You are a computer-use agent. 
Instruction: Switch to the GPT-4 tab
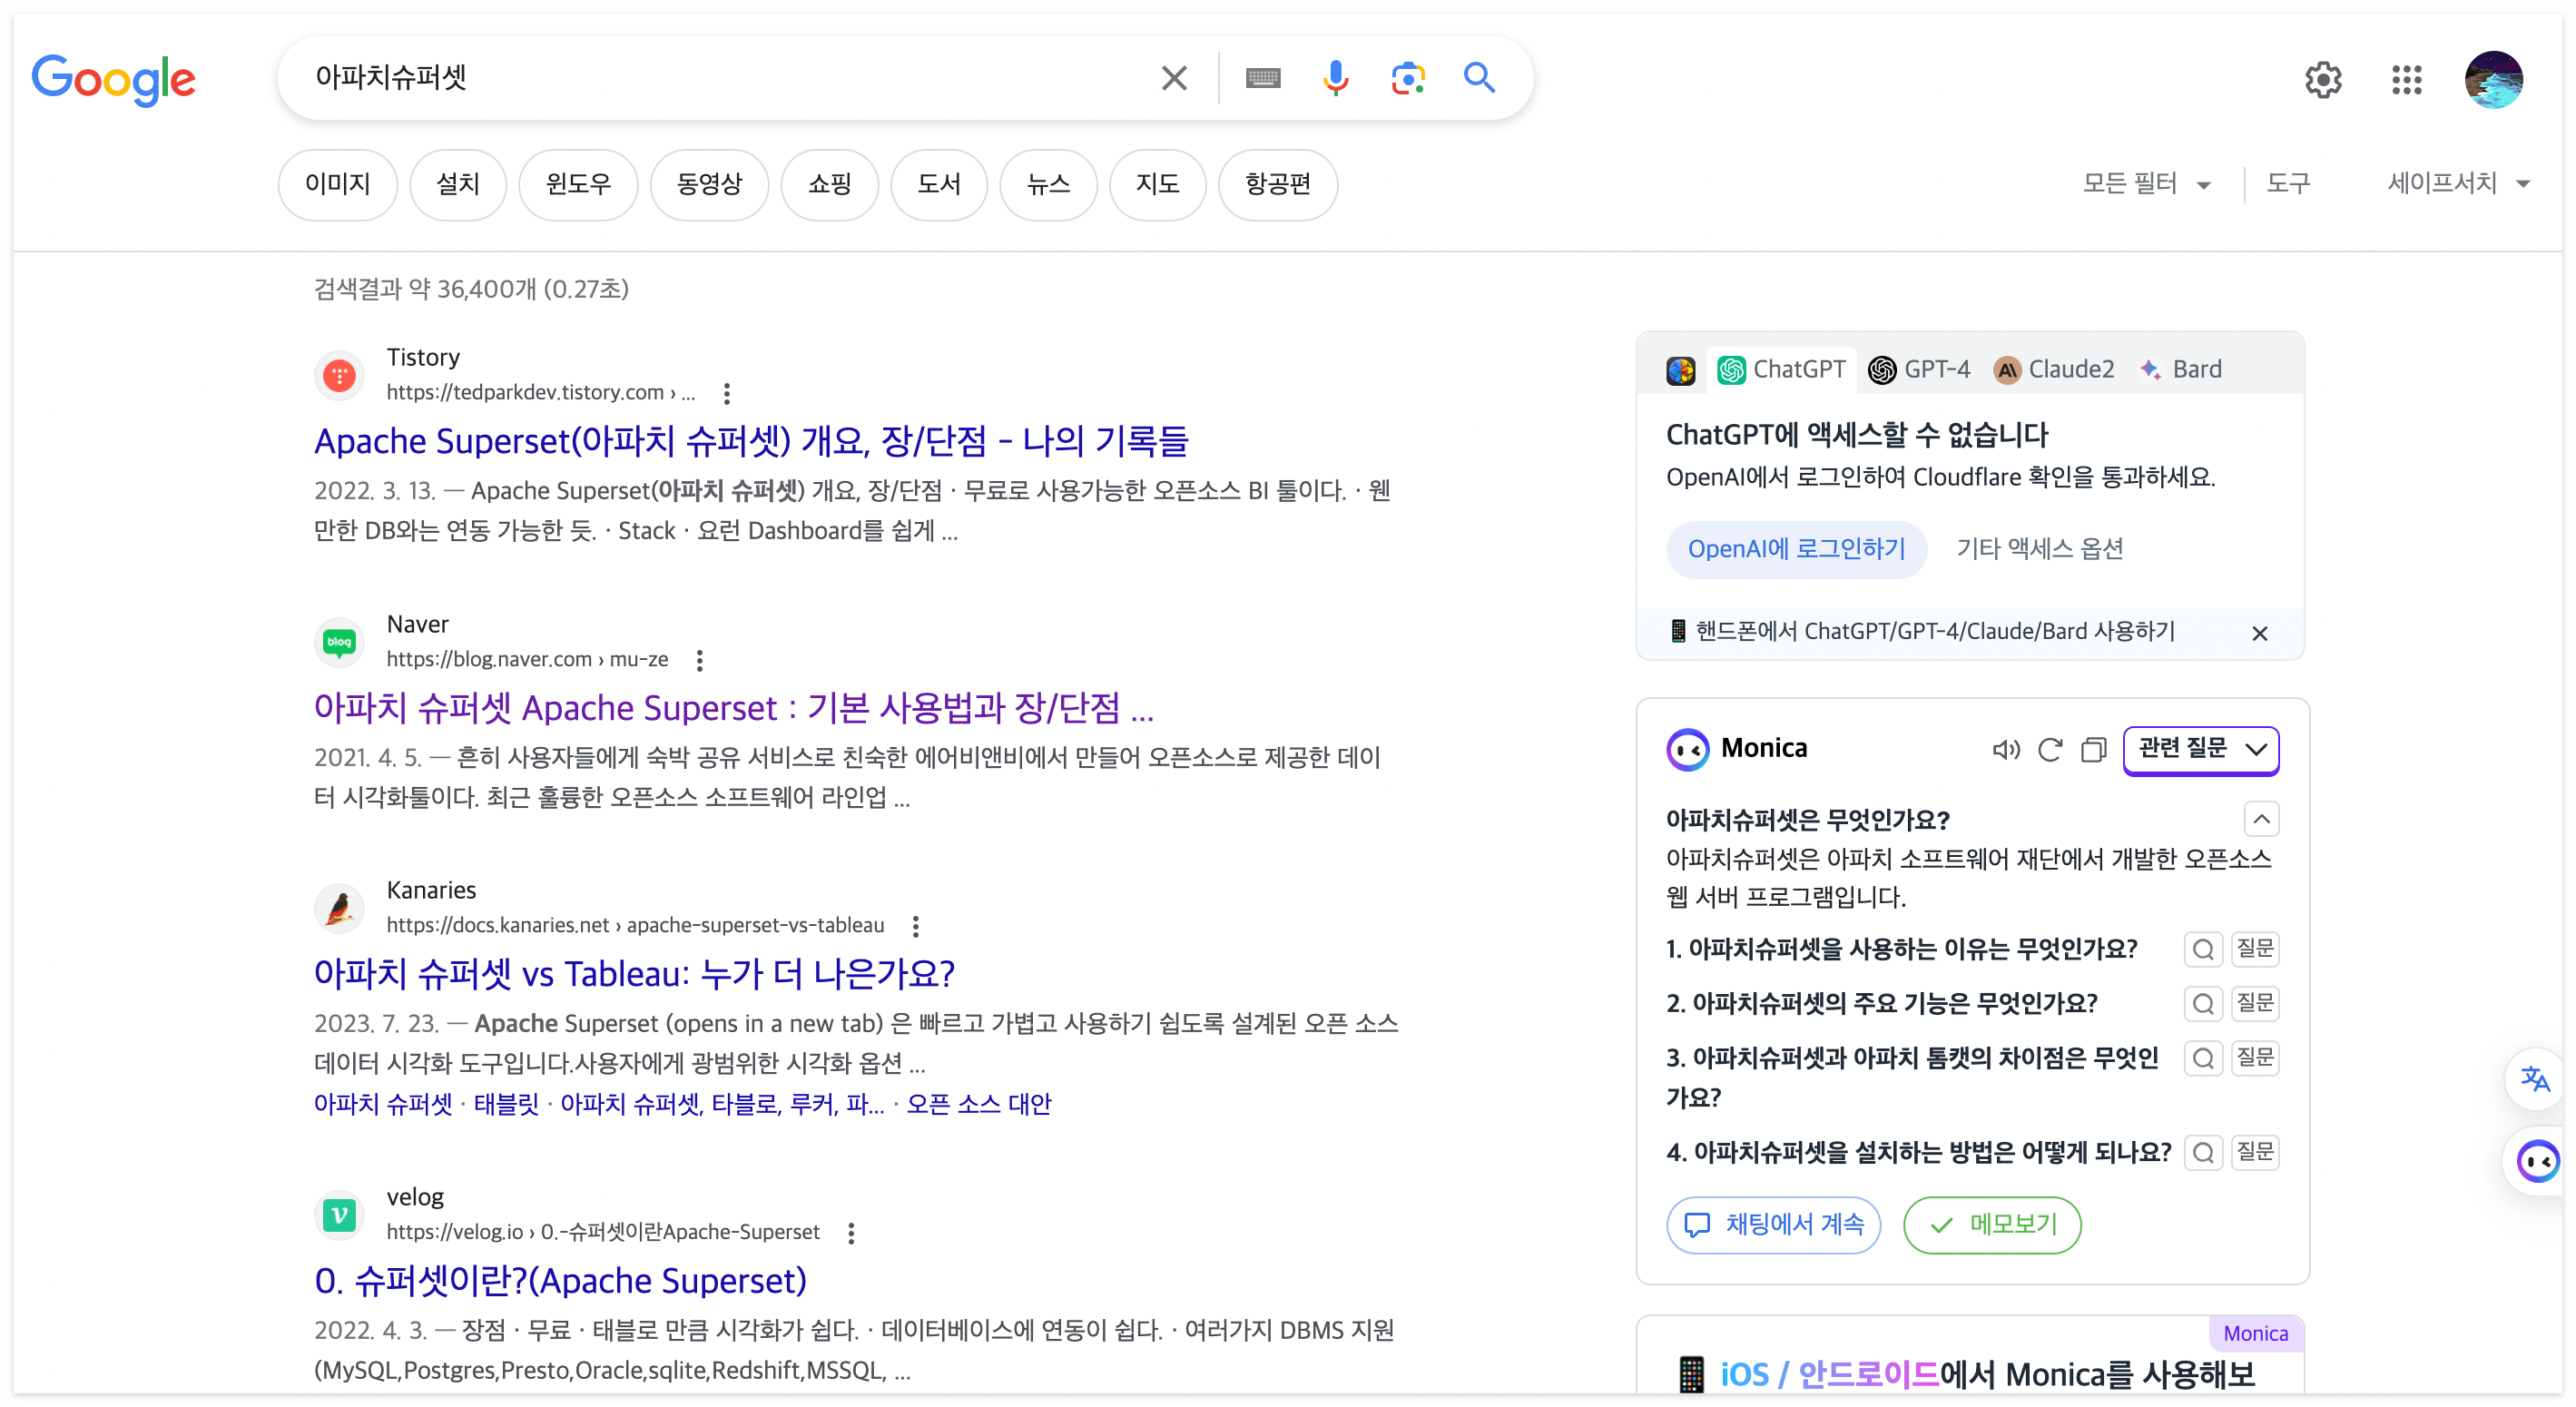pos(1919,370)
